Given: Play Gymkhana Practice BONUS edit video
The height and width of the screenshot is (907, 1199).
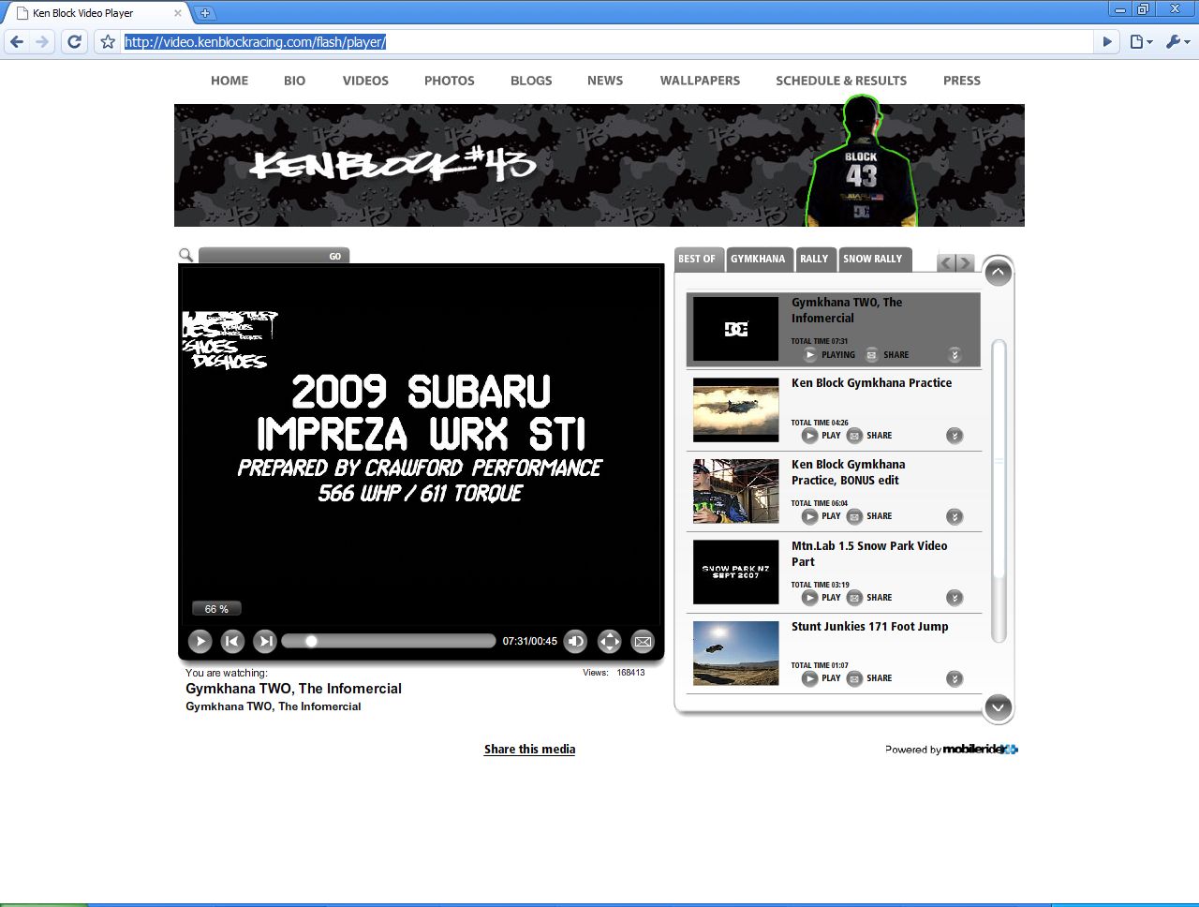Looking at the screenshot, I should point(810,516).
